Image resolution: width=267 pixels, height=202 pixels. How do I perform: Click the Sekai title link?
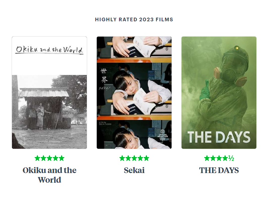click(x=134, y=170)
